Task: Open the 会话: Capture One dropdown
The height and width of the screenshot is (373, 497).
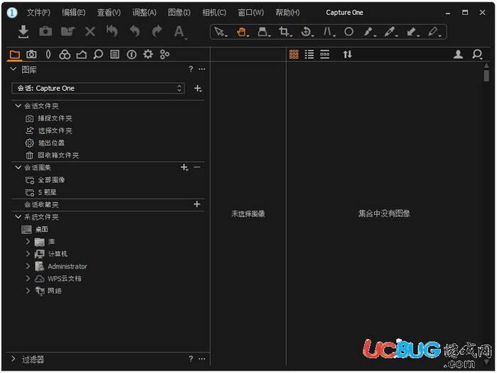Action: point(98,88)
